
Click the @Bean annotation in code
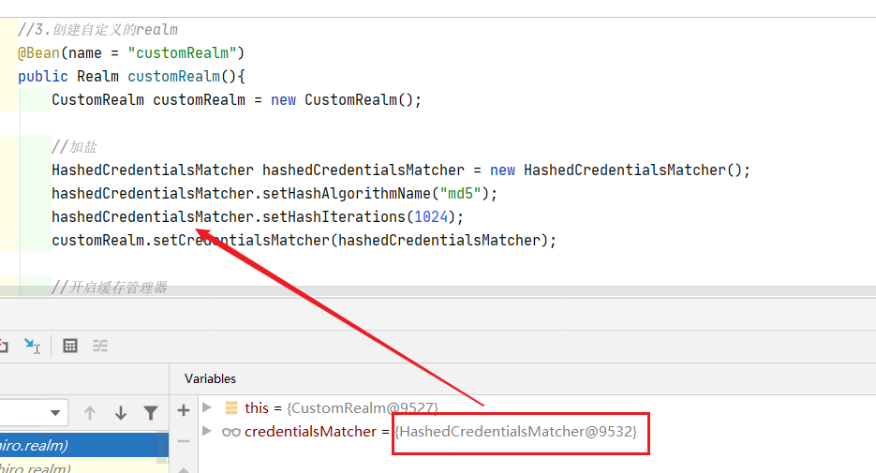[38, 53]
